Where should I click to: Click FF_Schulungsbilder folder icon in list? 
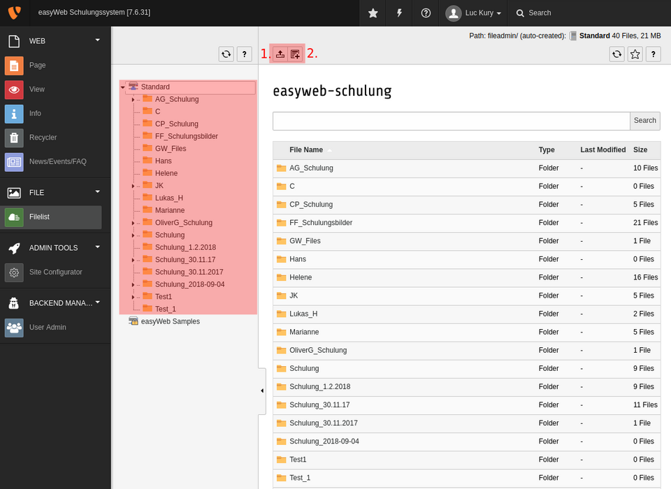[281, 222]
